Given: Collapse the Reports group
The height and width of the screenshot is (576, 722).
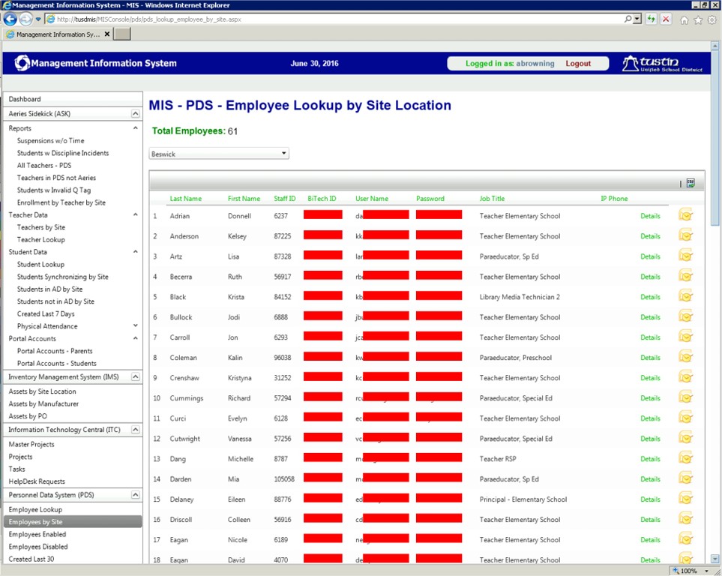Looking at the screenshot, I should 136,128.
